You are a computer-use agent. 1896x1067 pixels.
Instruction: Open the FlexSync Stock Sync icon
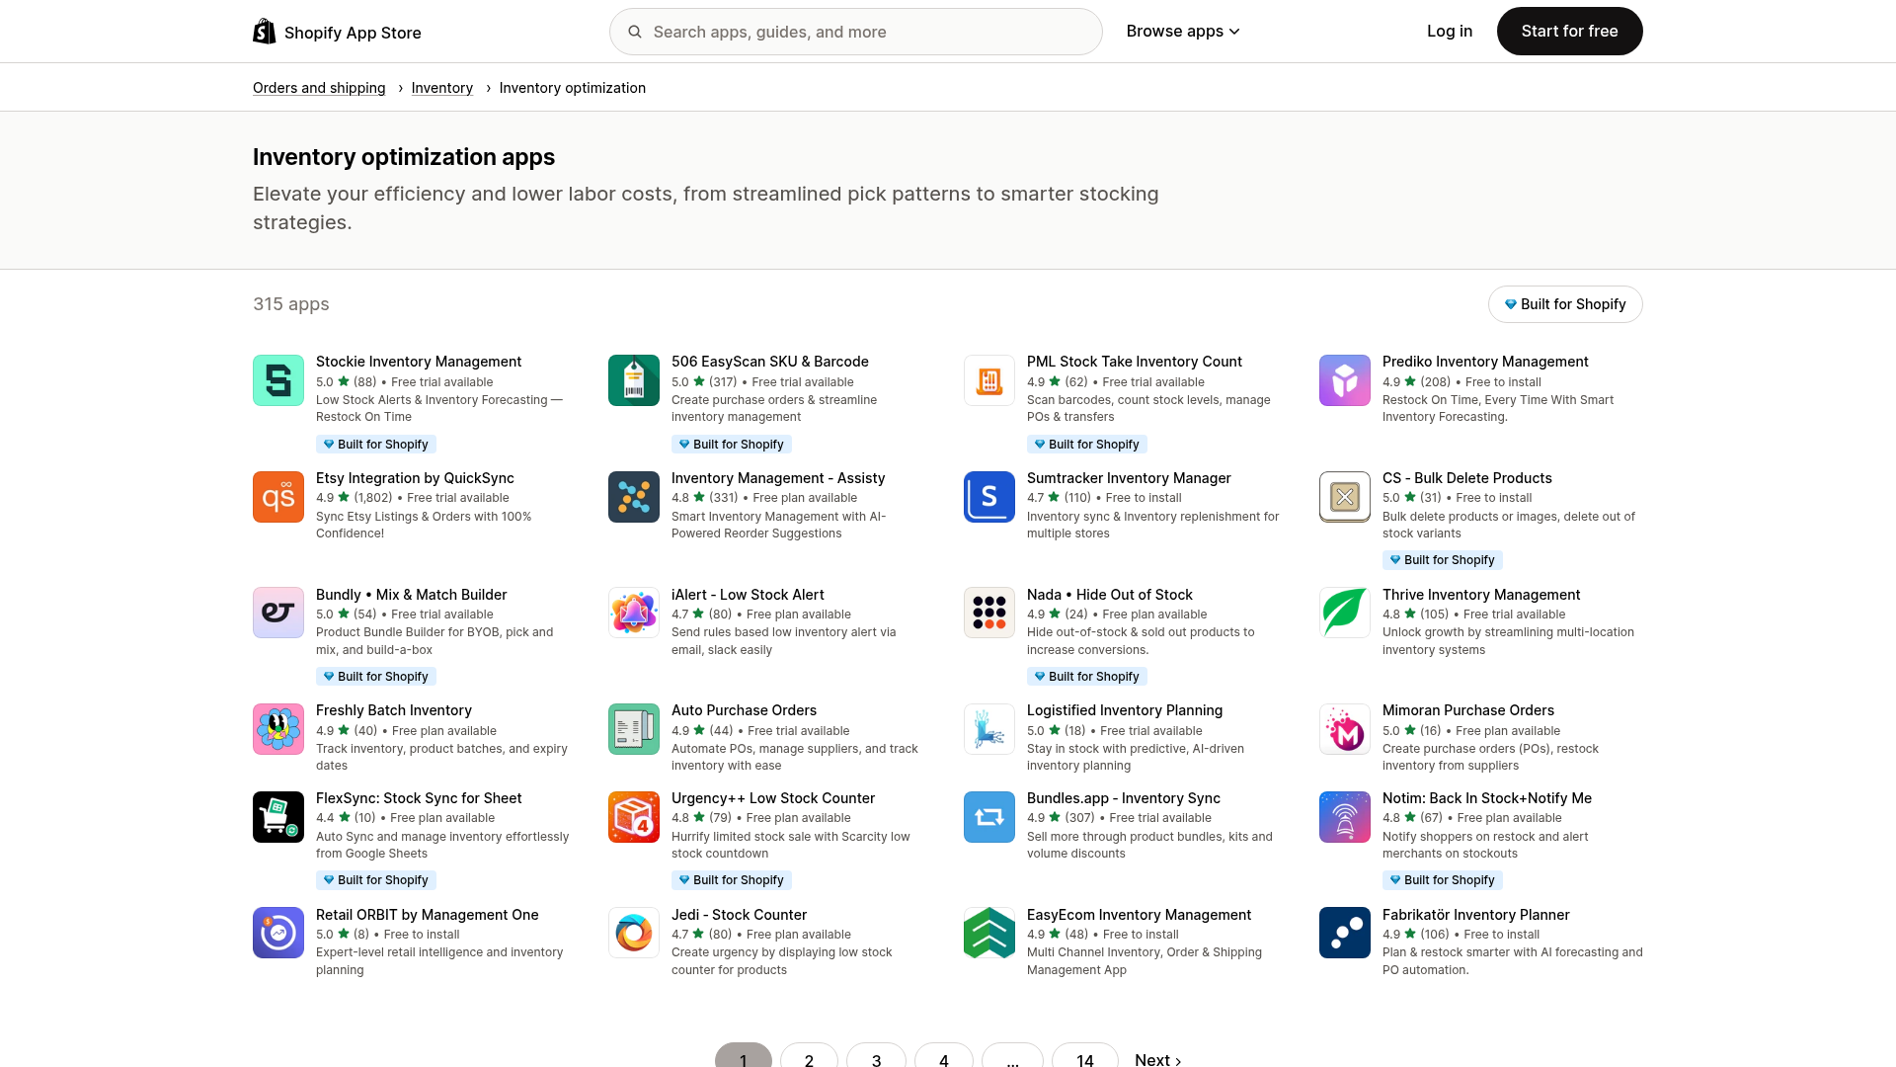[x=278, y=817]
